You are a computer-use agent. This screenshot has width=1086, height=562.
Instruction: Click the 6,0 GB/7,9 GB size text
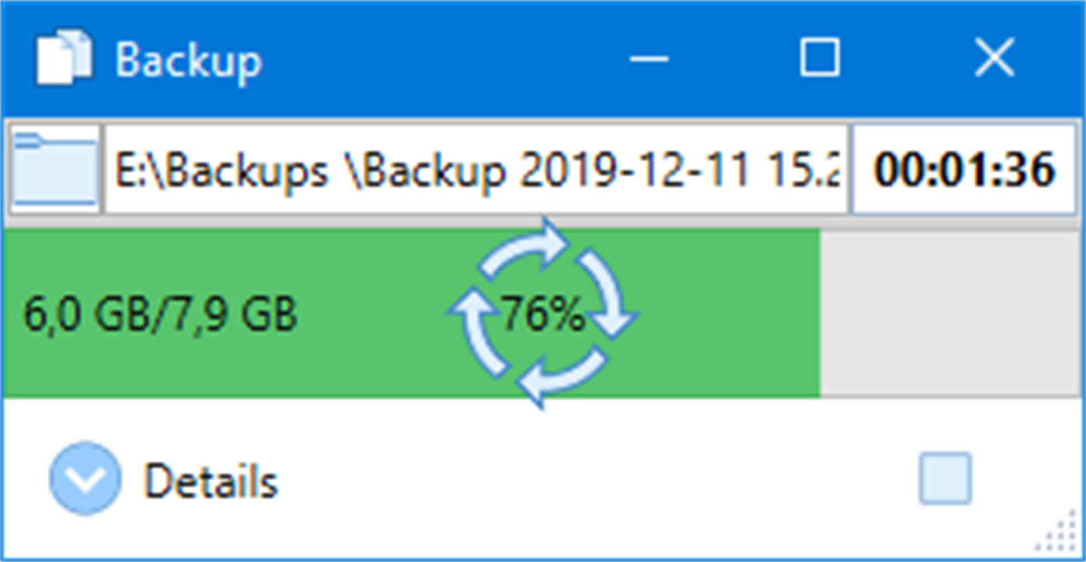click(x=160, y=315)
